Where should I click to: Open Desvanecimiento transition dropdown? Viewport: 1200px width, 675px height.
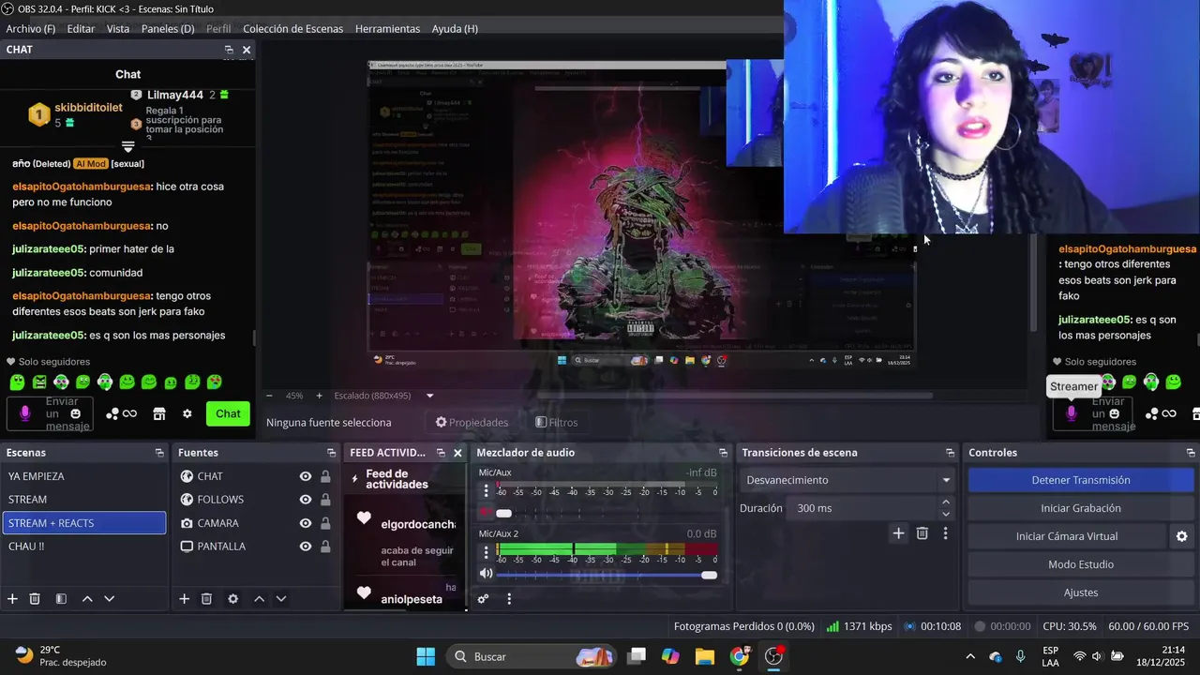coord(847,480)
